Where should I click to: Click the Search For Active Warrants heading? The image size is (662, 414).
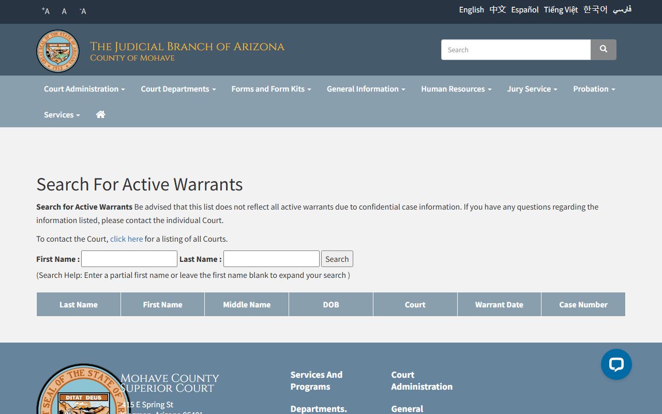tap(140, 184)
